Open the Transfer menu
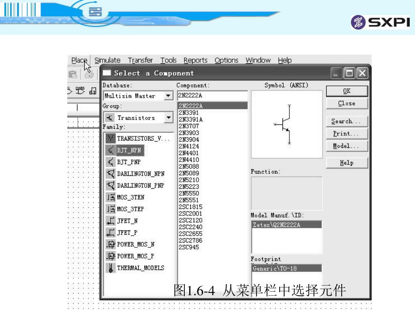Image resolution: width=415 pixels, height=311 pixels. click(141, 60)
